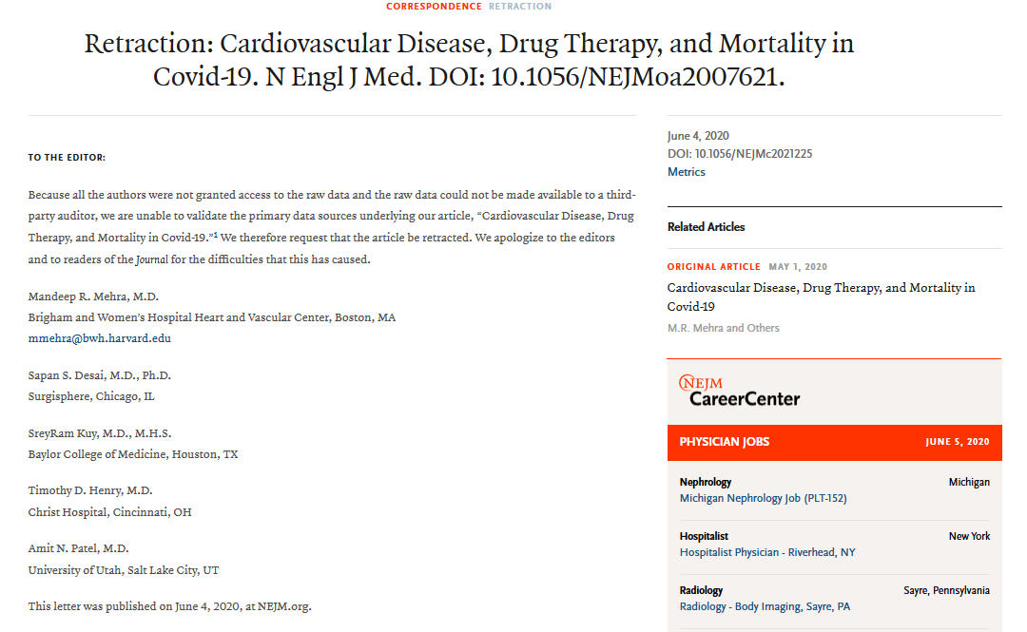
Task: Open the related article Cardiovascular Disease title
Action: [821, 297]
